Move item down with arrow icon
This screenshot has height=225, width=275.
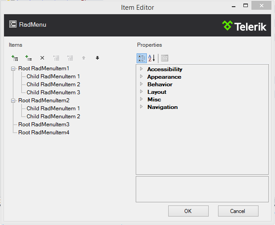click(97, 58)
